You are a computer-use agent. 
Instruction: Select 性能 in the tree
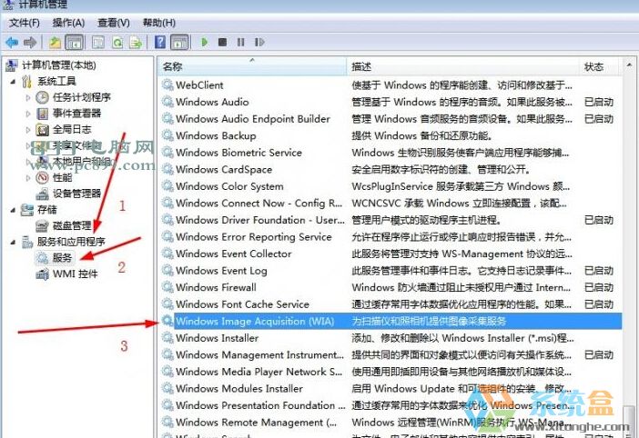tap(62, 178)
